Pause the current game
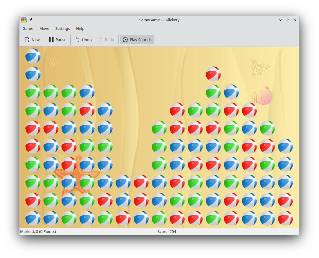This screenshot has height=258, width=319. click(57, 40)
